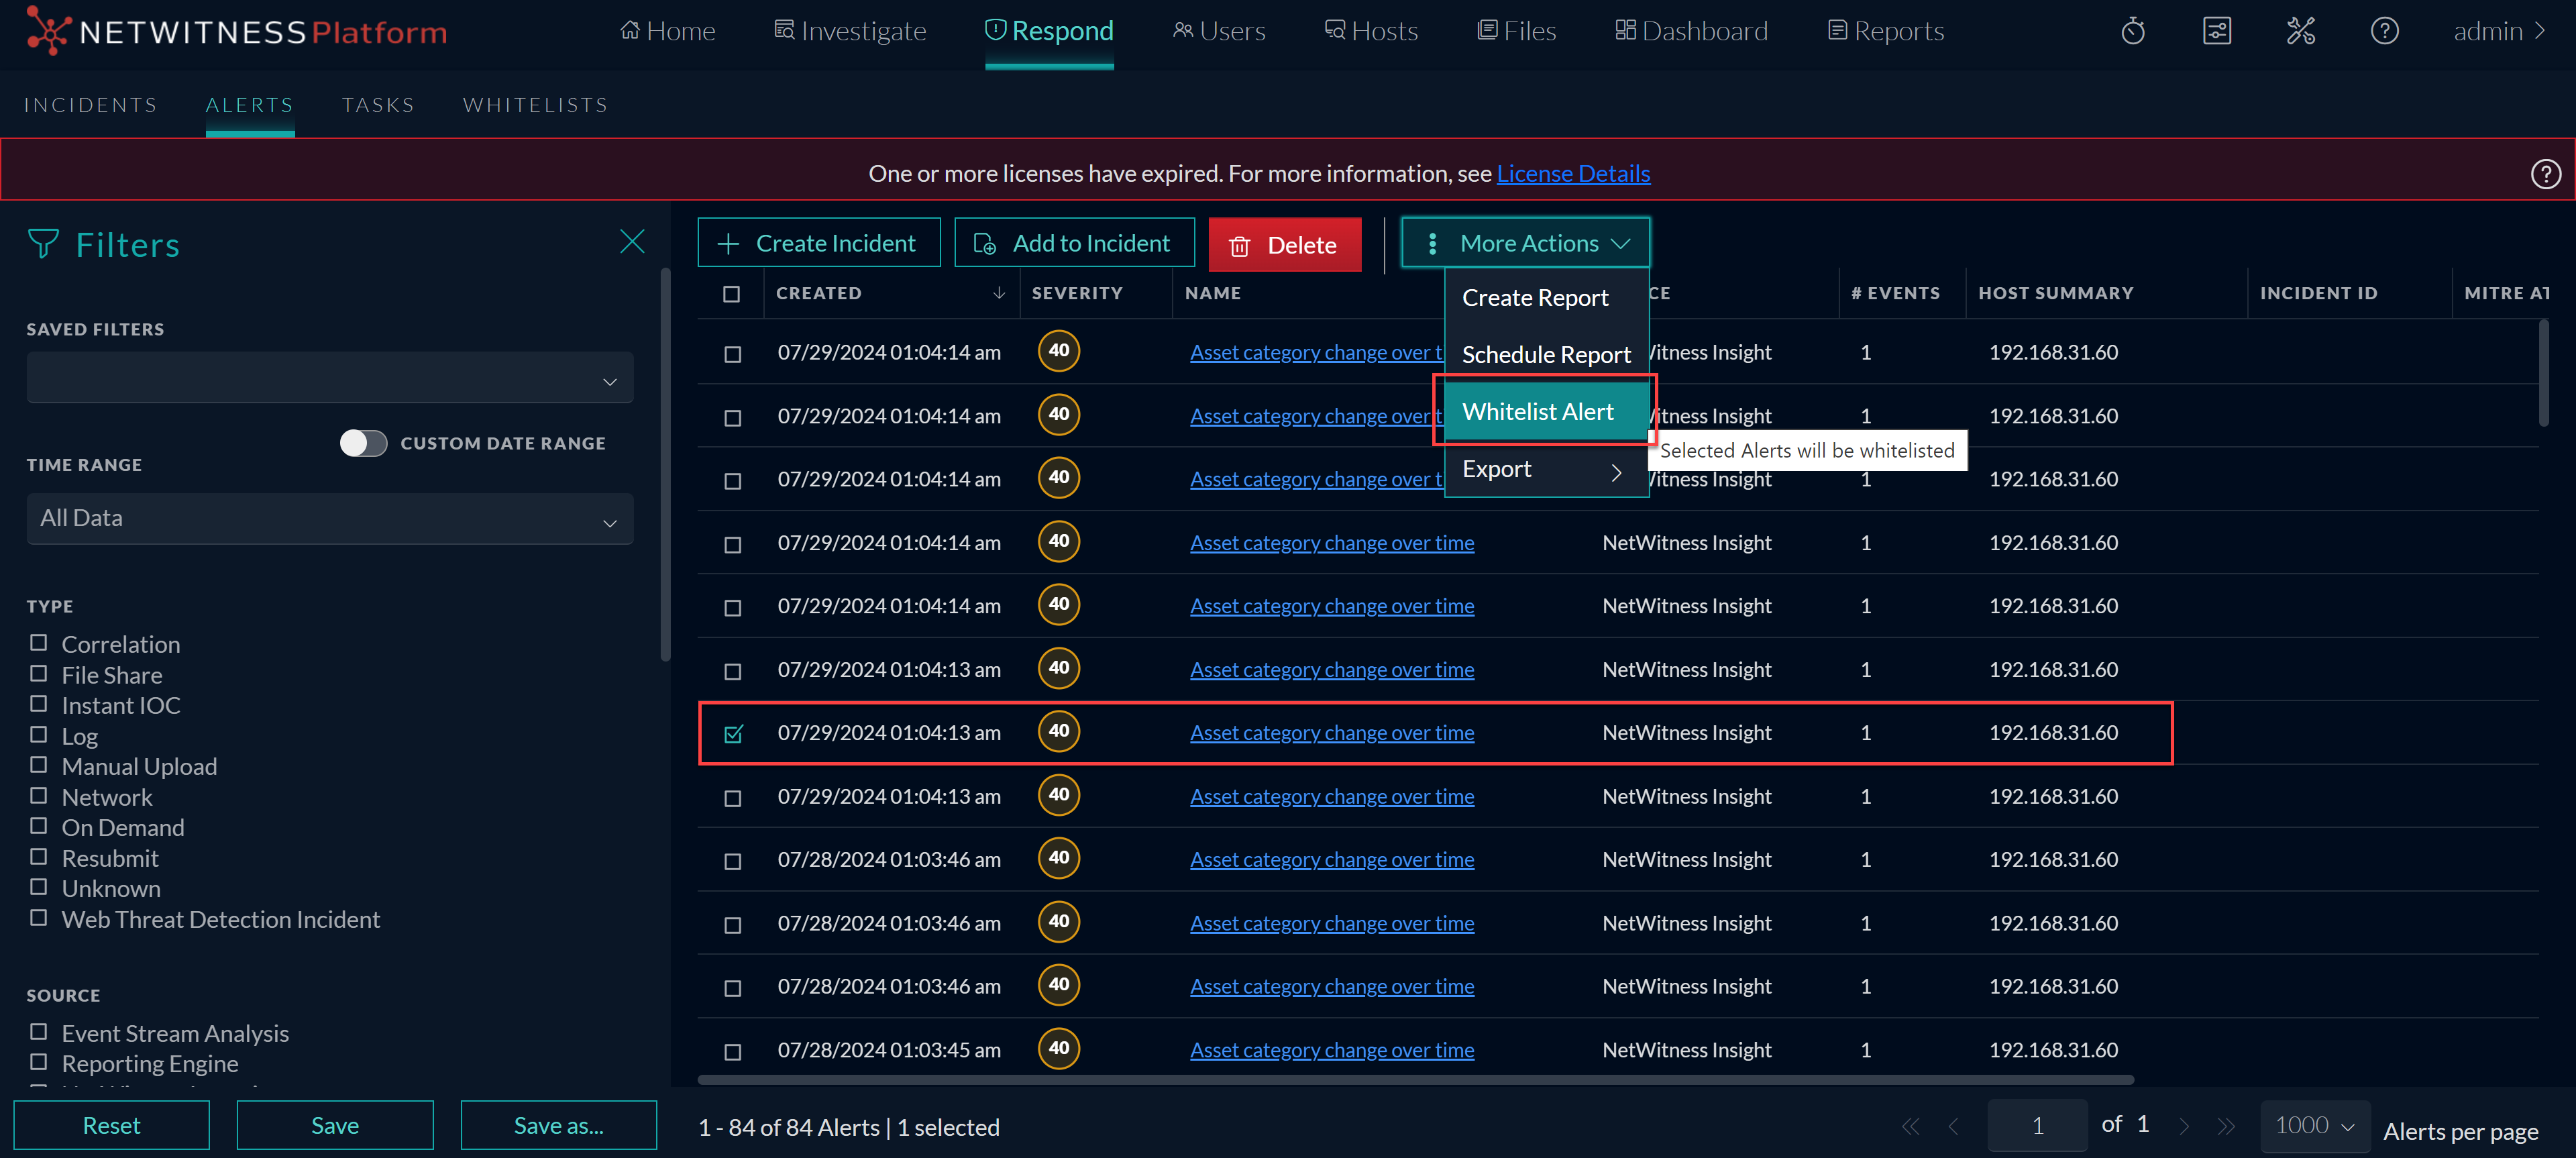Check the Correlation type filter

pyautogui.click(x=38, y=643)
